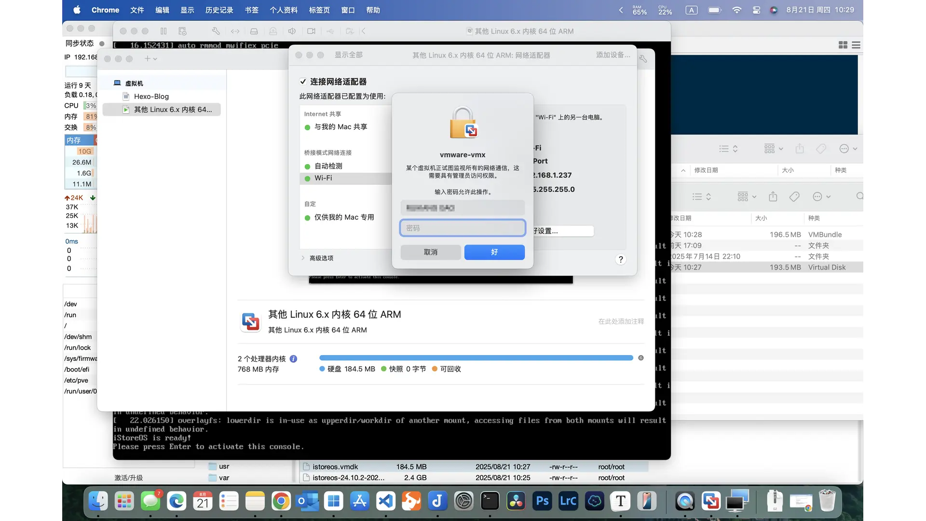
Task: Open the group-by dropdown in Finder toolbar
Action: click(747, 196)
